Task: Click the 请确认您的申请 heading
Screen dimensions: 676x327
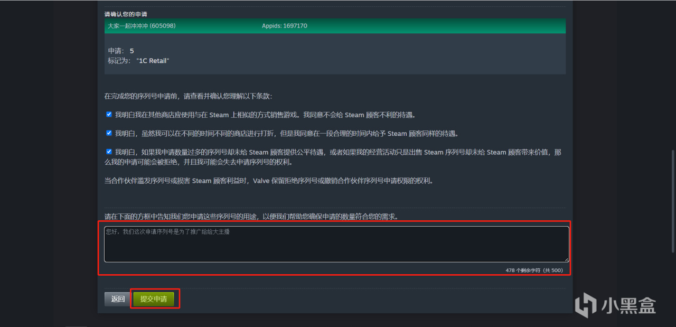Action: tap(126, 14)
